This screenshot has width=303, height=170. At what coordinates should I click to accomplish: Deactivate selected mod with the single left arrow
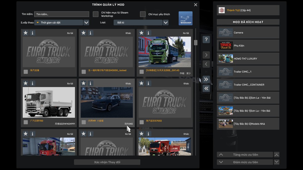pyautogui.click(x=206, y=64)
